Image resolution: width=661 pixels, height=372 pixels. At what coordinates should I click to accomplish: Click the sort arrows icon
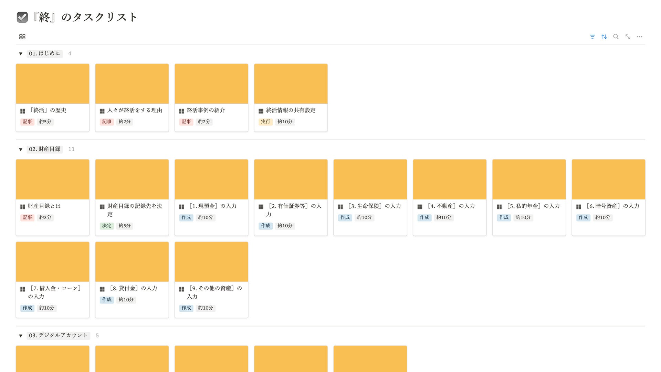click(x=604, y=37)
